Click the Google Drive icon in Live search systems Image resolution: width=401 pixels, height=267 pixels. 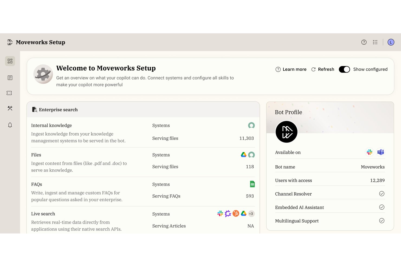(244, 214)
